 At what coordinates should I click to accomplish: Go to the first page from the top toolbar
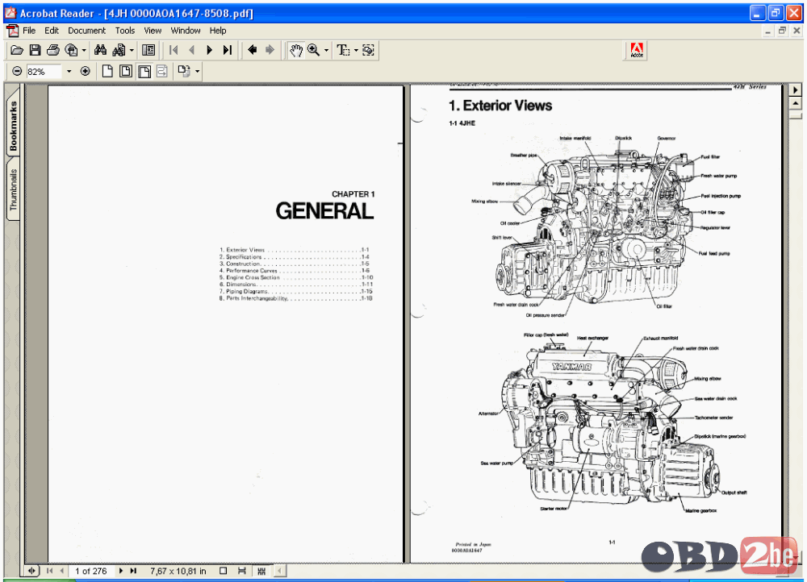(x=174, y=50)
